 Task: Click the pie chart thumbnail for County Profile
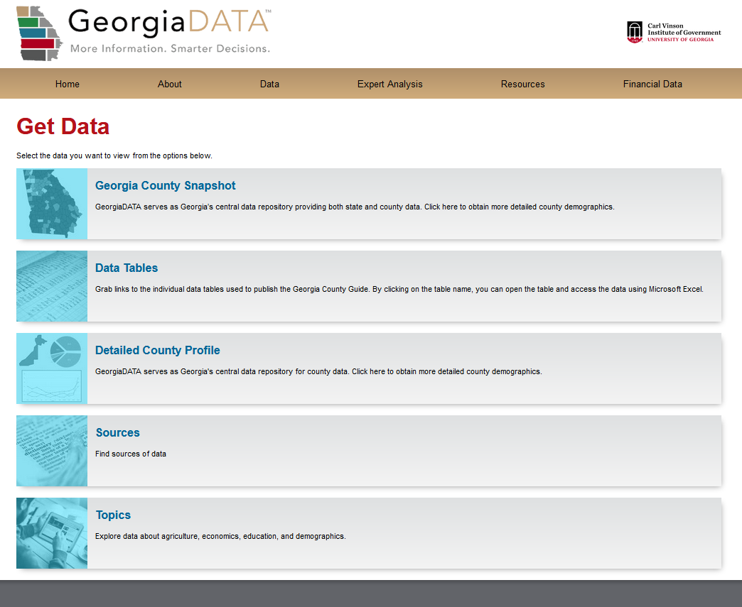(x=52, y=368)
